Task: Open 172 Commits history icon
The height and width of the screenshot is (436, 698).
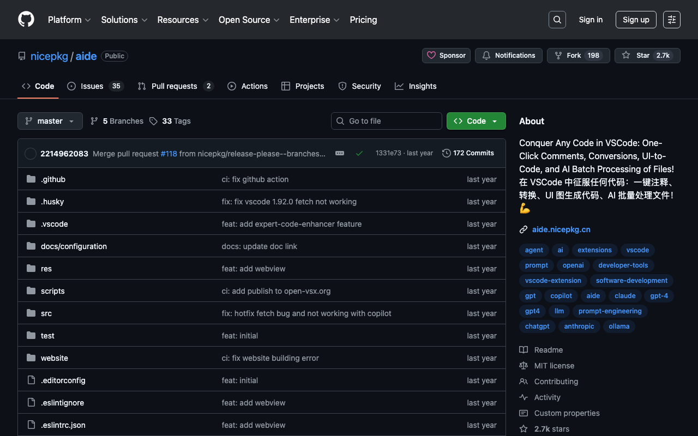Action: pyautogui.click(x=446, y=153)
